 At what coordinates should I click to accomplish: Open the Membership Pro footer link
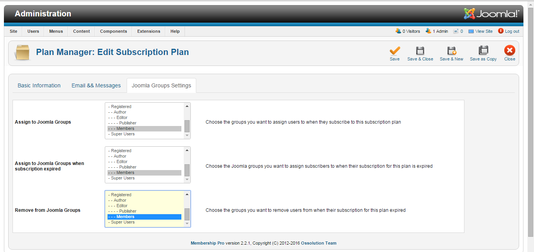[208, 243]
